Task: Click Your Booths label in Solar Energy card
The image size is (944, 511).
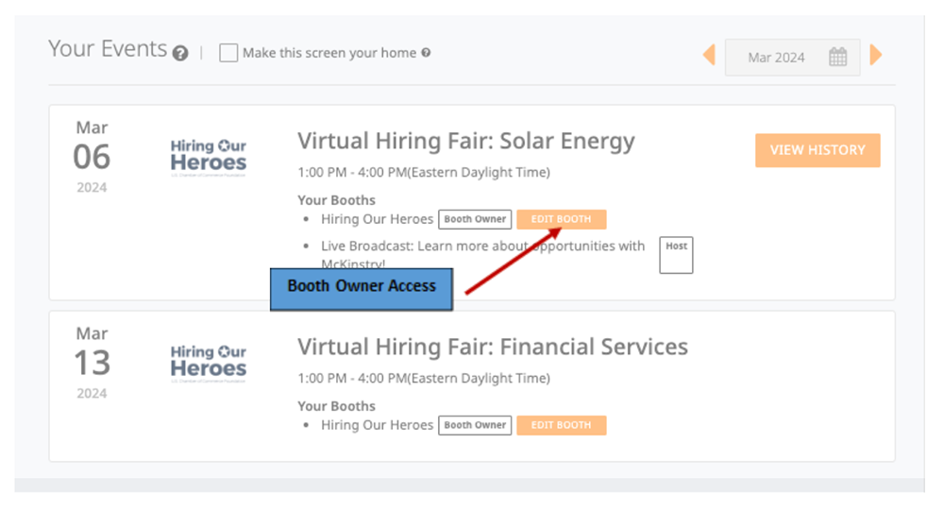Action: pyautogui.click(x=337, y=200)
